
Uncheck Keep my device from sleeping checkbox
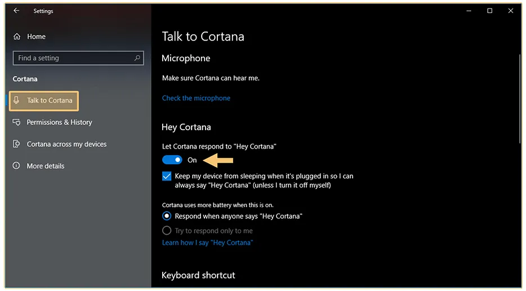(x=167, y=176)
